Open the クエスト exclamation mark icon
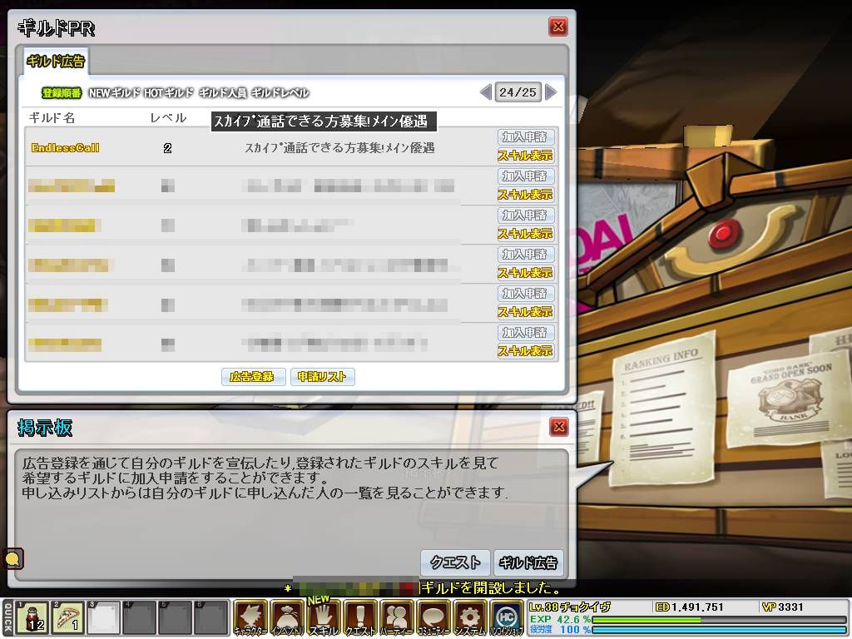 point(360,617)
